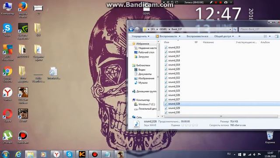This screenshot has width=280, height=158.
Task: Click the Bank_137 breadcrumb segment
Action: [177, 29]
